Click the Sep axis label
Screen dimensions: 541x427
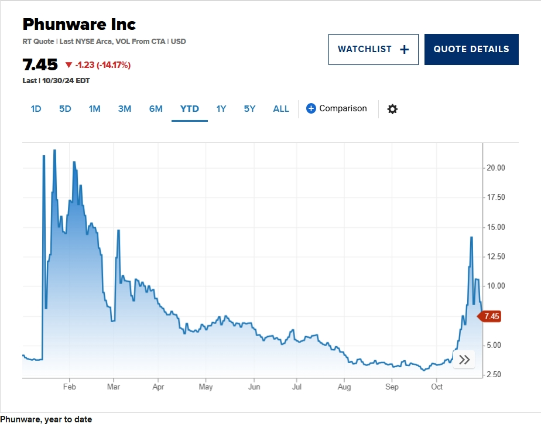tap(392, 387)
